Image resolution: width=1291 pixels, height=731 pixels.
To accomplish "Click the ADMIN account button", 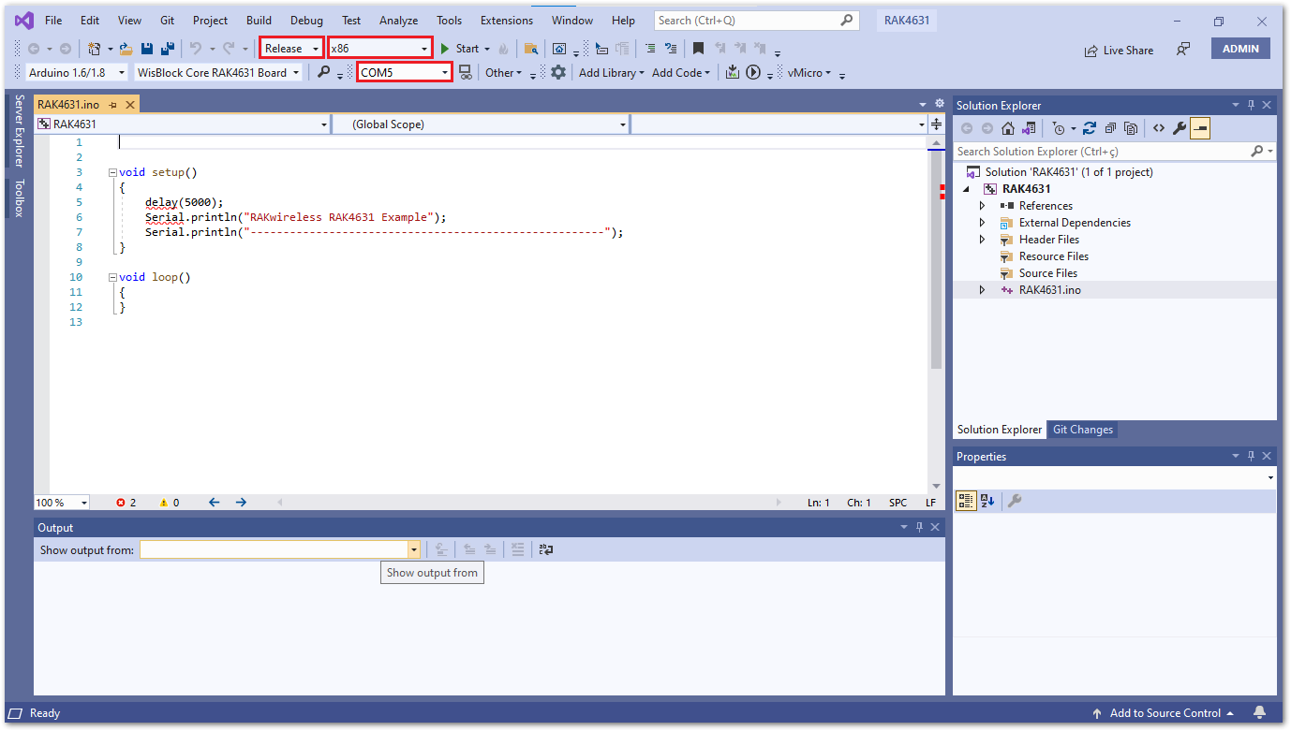I will [1240, 49].
